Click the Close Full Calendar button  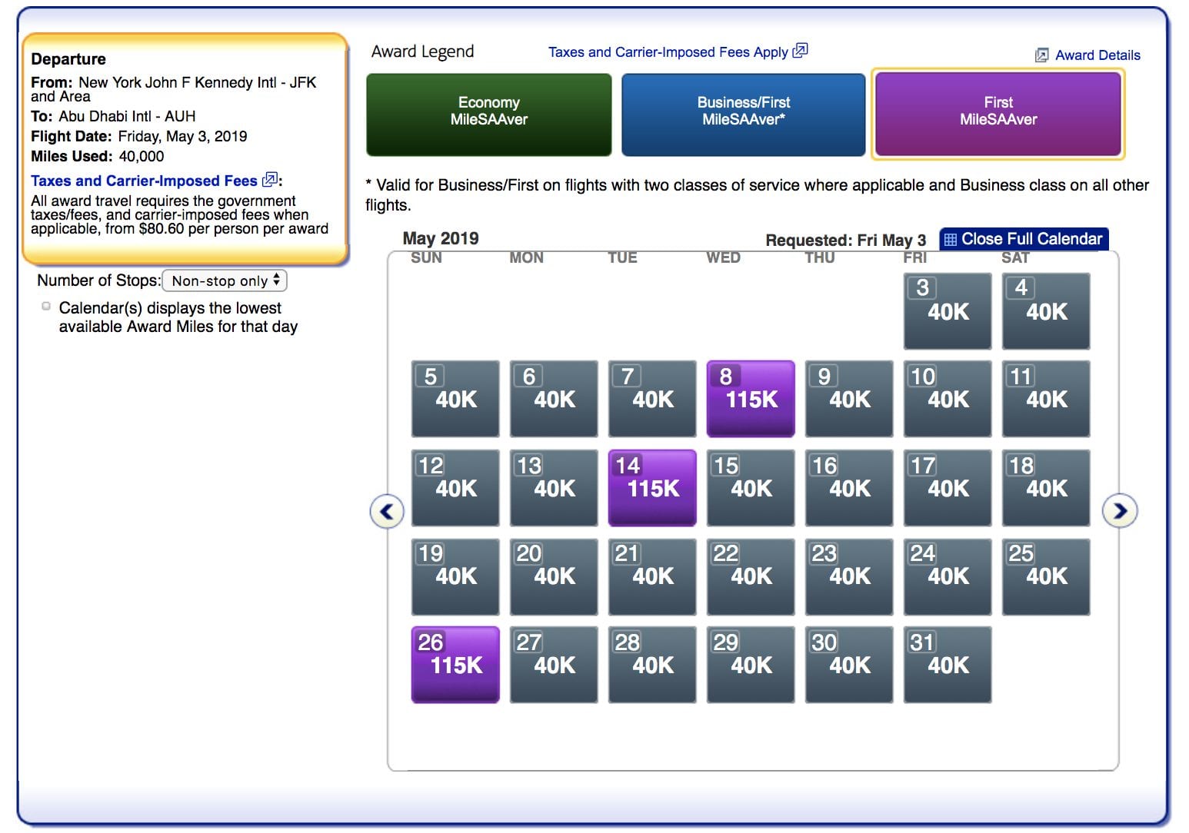(1023, 239)
